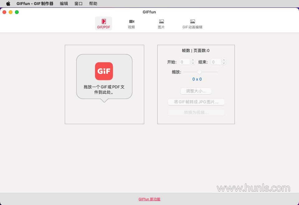Open the 编辑 menu
The image size is (299, 205).
tap(64, 4)
